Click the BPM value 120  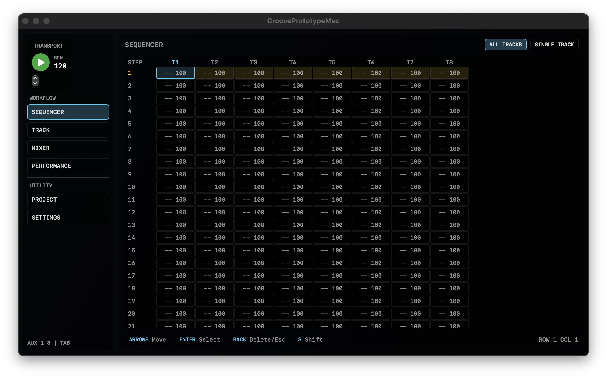click(x=60, y=66)
